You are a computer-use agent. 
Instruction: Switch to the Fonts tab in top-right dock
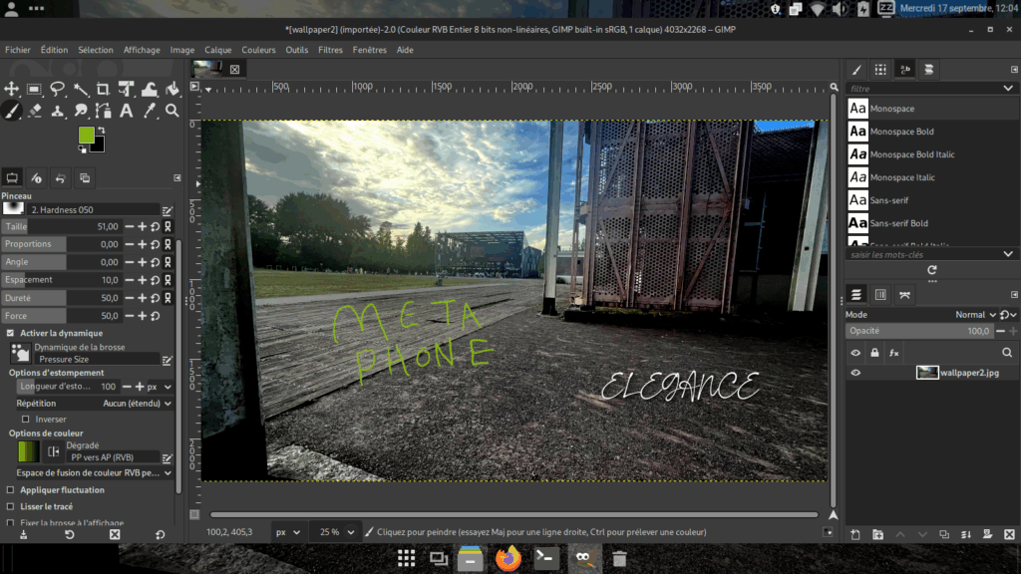point(905,70)
